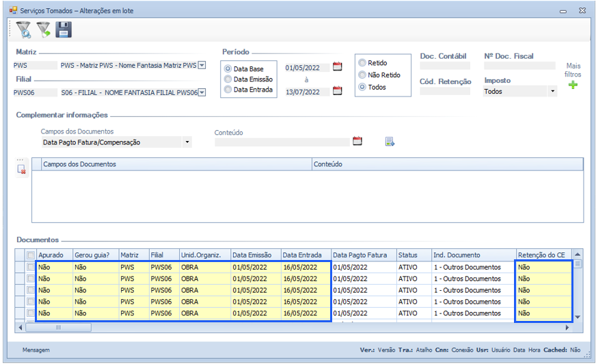Viewport: 596px width, 364px height.
Task: Click green plus Mais filtros icon
Action: click(x=573, y=85)
